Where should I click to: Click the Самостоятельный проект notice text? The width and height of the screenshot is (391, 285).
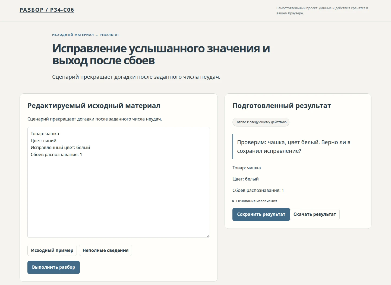pos(322,11)
